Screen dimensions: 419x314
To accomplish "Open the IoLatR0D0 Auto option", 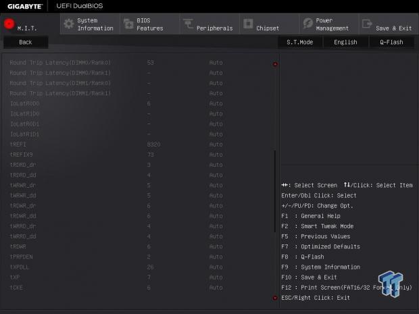I will (x=216, y=103).
